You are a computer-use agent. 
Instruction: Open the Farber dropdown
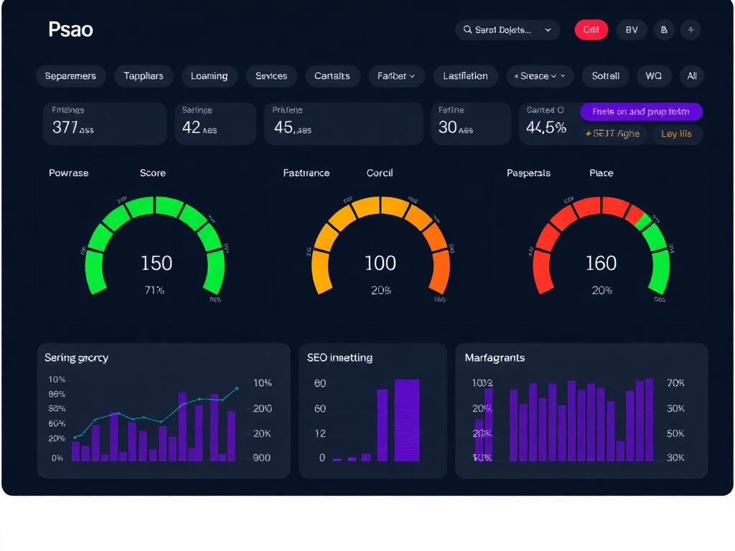396,76
